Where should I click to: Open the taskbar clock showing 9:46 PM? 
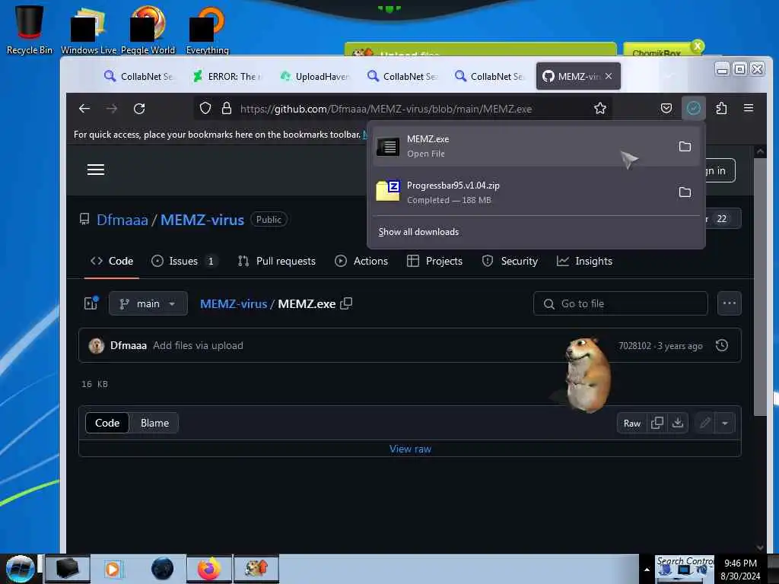(740, 570)
